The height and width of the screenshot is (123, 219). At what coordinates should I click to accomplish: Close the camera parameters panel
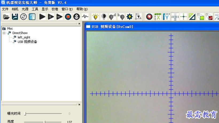pos(79,105)
